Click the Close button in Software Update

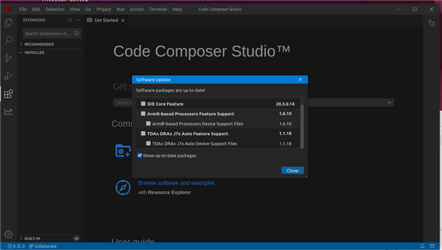[292, 170]
